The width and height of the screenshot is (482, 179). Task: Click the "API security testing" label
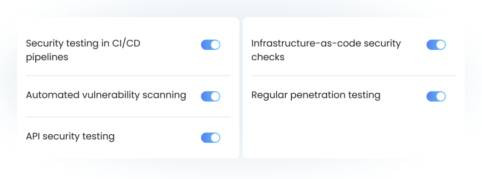(70, 136)
